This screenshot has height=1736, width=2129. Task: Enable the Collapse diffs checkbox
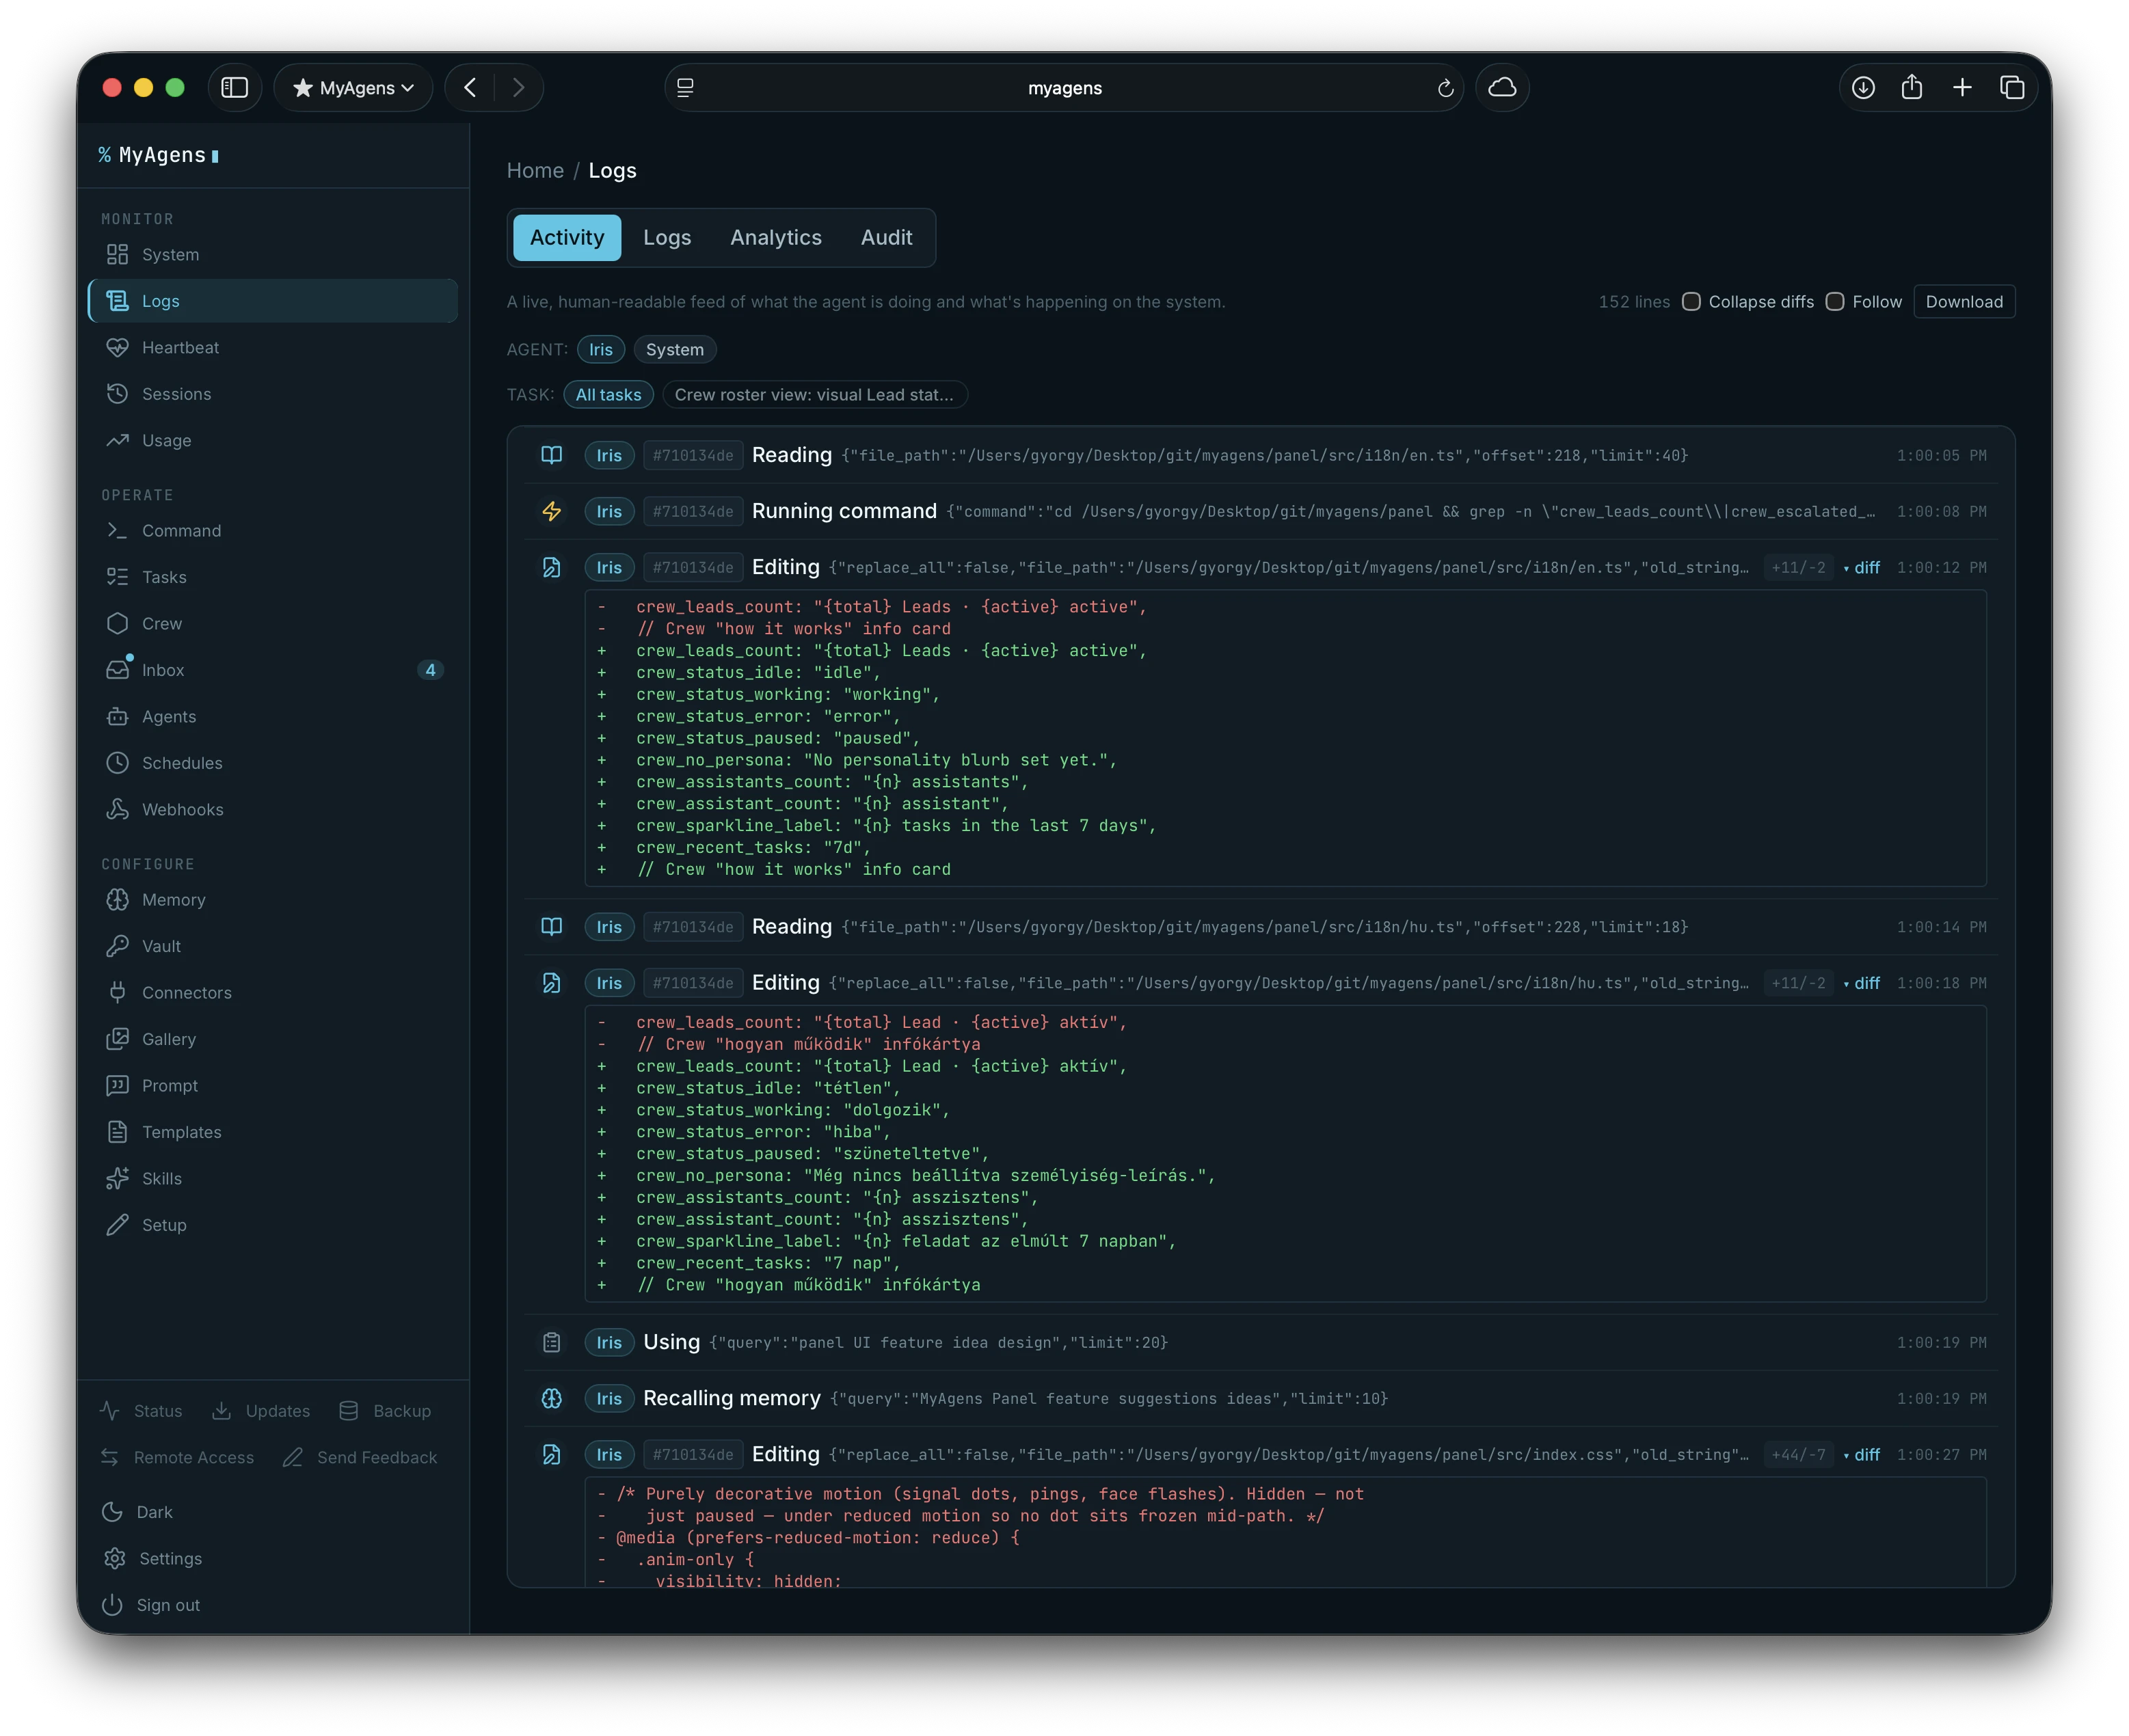(1691, 302)
